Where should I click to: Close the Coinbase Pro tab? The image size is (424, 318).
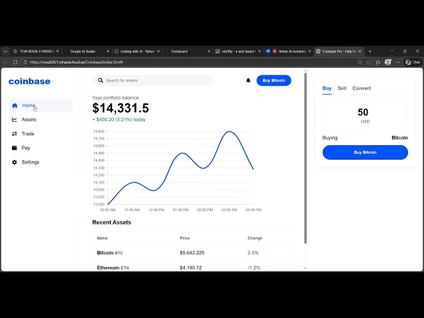(360, 52)
